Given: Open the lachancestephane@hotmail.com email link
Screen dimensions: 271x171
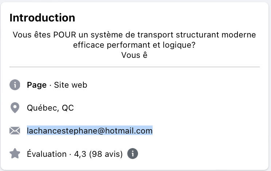Looking at the screenshot, I should point(90,131).
